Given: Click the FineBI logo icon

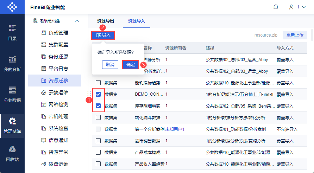Looking at the screenshot, I should (12, 7).
